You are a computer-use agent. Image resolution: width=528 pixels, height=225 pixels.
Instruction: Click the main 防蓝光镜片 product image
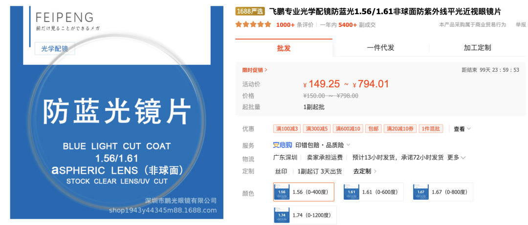(x=117, y=112)
